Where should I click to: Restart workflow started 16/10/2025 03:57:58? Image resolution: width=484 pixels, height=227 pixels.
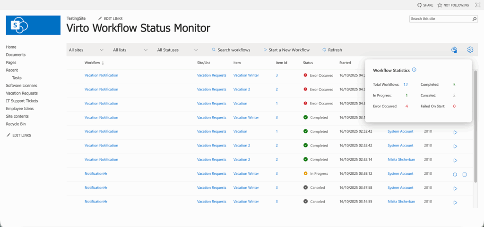pyautogui.click(x=455, y=188)
